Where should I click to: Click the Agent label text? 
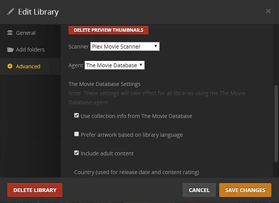click(x=76, y=65)
